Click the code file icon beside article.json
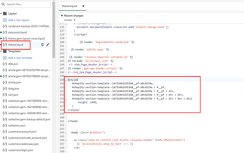The height and width of the screenshot is (153, 244). tap(5, 82)
